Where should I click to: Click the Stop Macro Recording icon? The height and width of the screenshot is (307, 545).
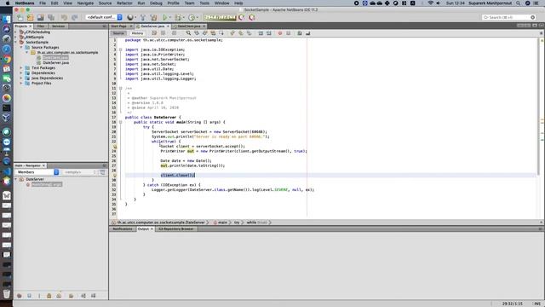click(288, 33)
